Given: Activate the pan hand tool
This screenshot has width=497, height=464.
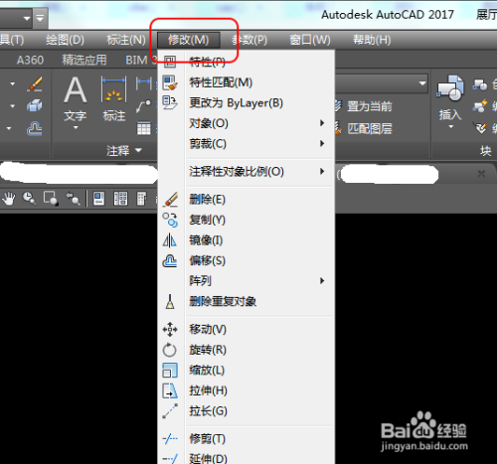Looking at the screenshot, I should coord(9,199).
